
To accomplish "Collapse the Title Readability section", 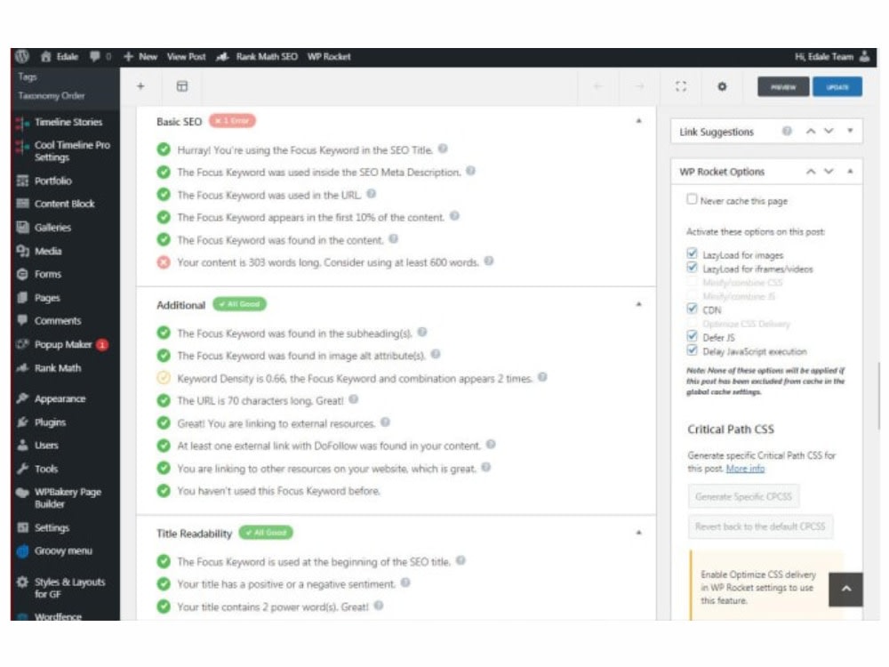I will click(638, 533).
